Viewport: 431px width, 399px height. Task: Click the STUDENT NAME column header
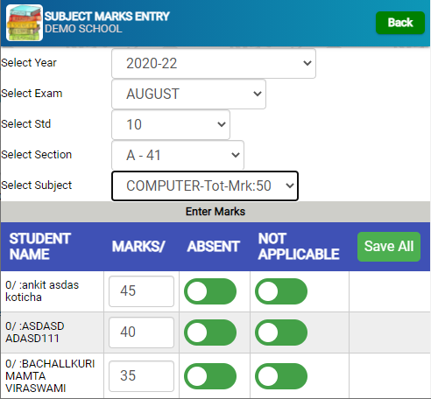pos(40,247)
